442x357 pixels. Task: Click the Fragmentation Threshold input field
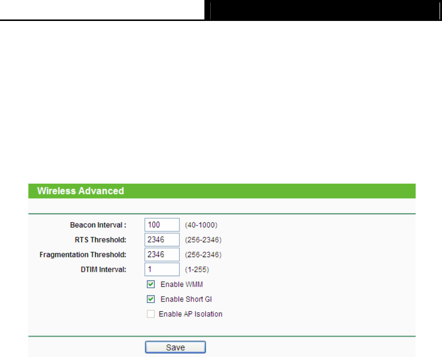click(162, 255)
